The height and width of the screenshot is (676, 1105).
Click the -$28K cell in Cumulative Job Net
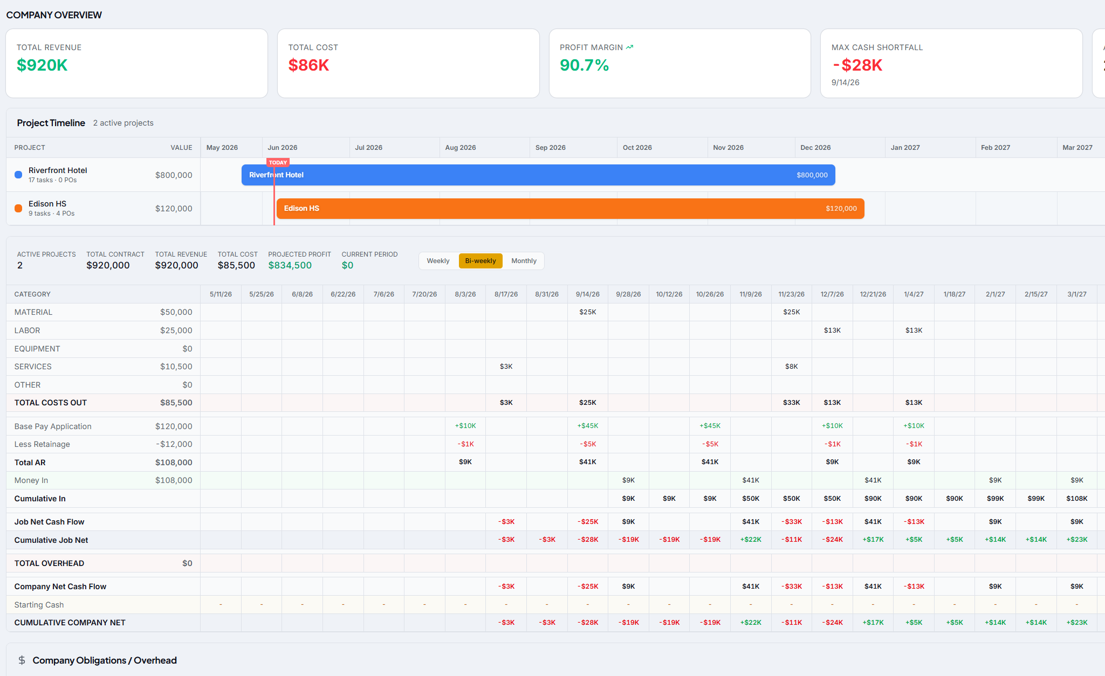click(587, 540)
